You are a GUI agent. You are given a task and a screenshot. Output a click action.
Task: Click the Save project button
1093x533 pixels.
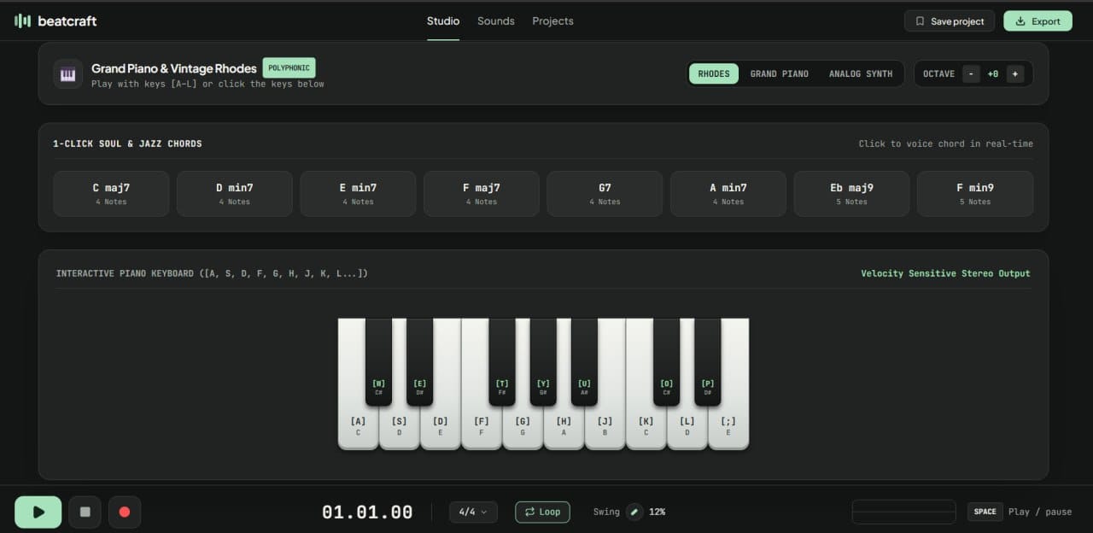pyautogui.click(x=950, y=21)
